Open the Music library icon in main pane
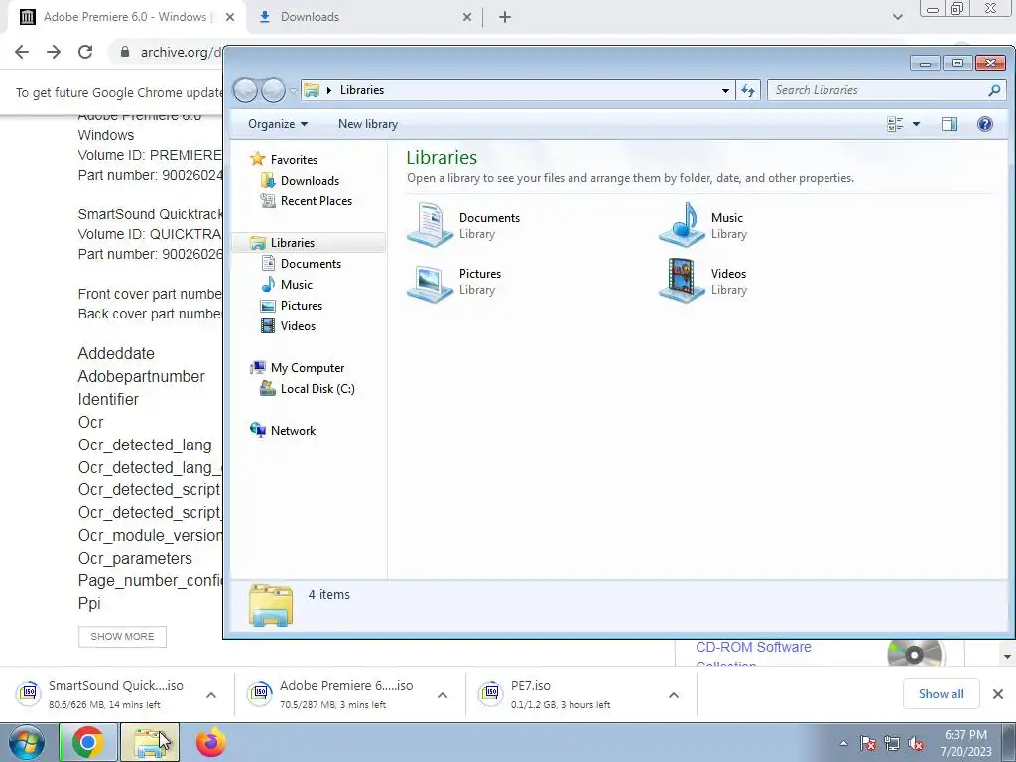The height and width of the screenshot is (762, 1016). pos(682,225)
